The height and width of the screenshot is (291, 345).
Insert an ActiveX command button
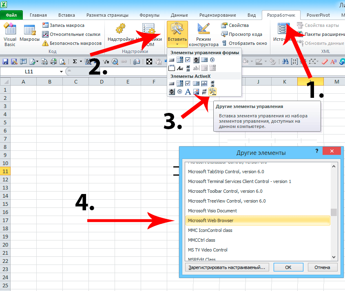tap(172, 84)
